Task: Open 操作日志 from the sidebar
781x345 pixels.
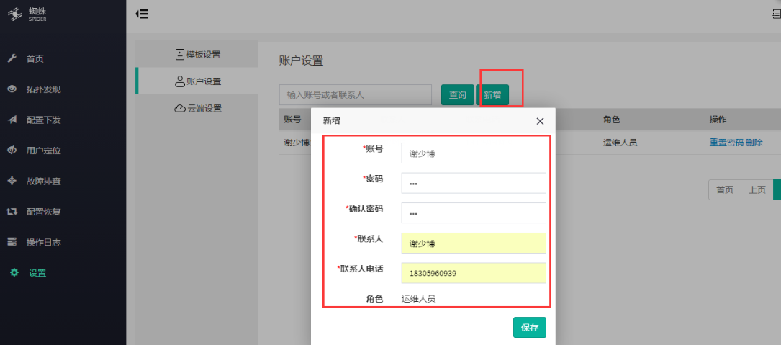Action: tap(43, 243)
